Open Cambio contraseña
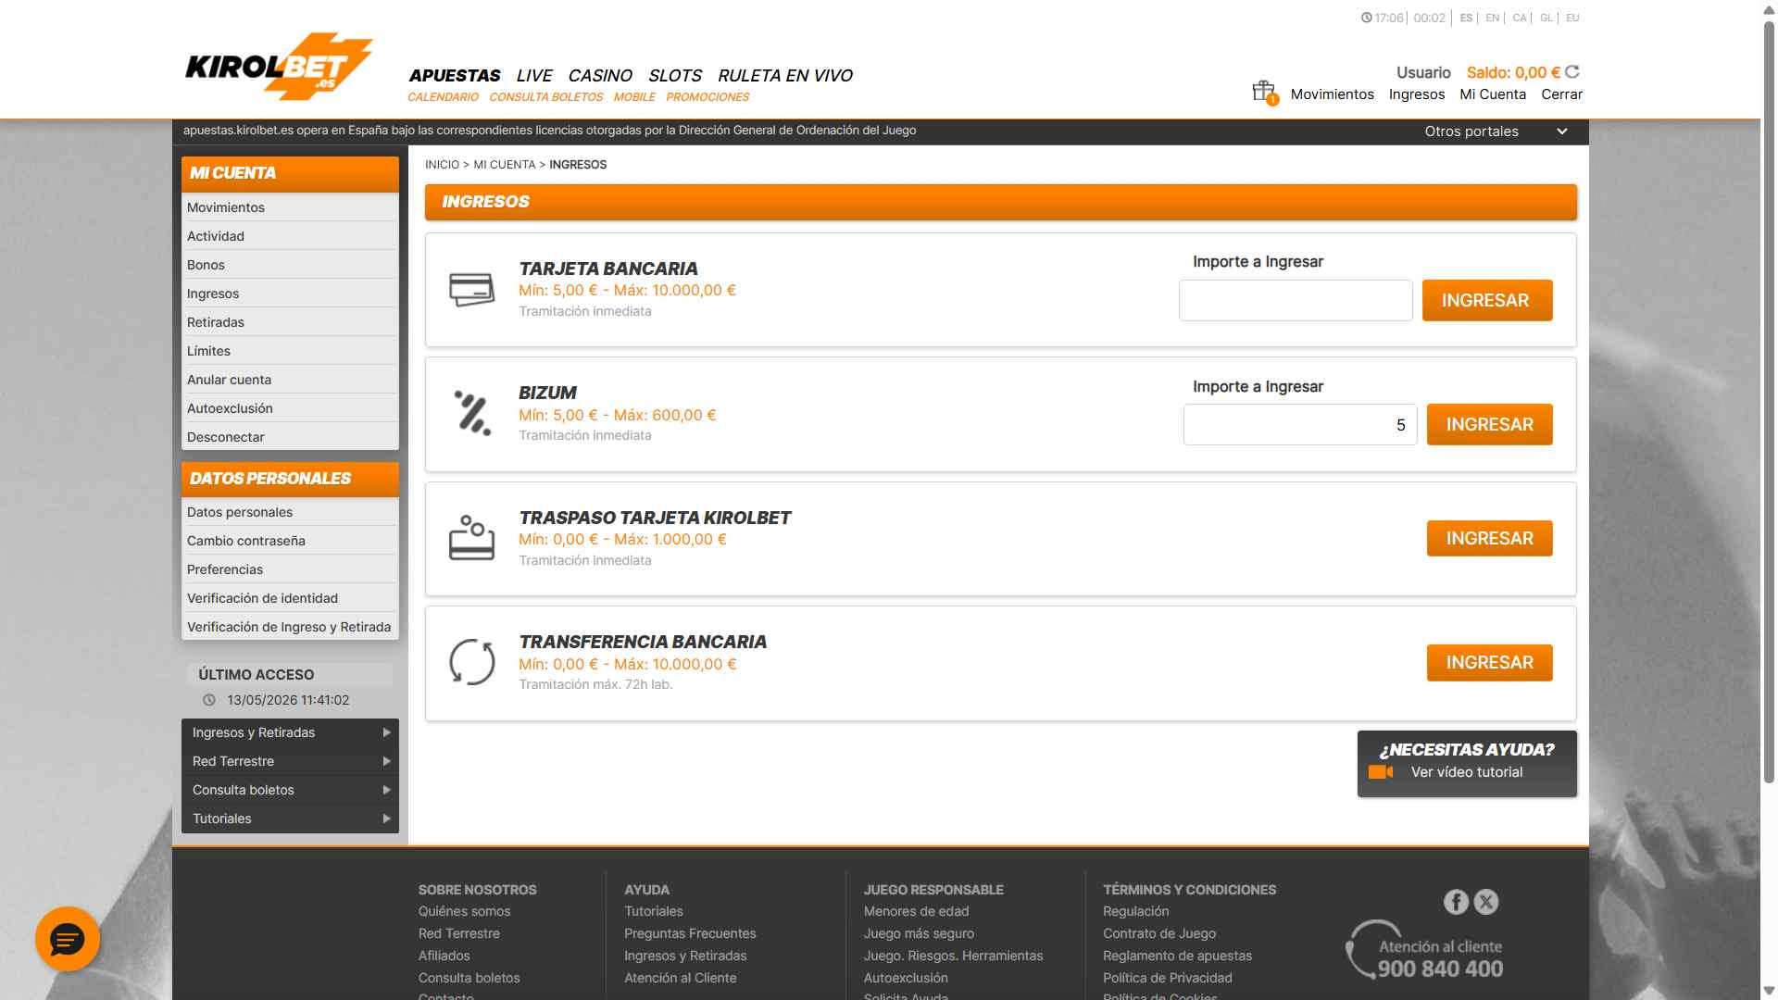Viewport: 1778px width, 1000px height. pos(290,541)
